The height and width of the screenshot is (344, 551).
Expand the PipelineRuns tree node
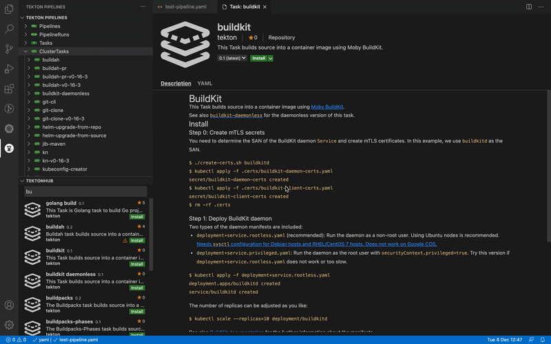(25, 34)
